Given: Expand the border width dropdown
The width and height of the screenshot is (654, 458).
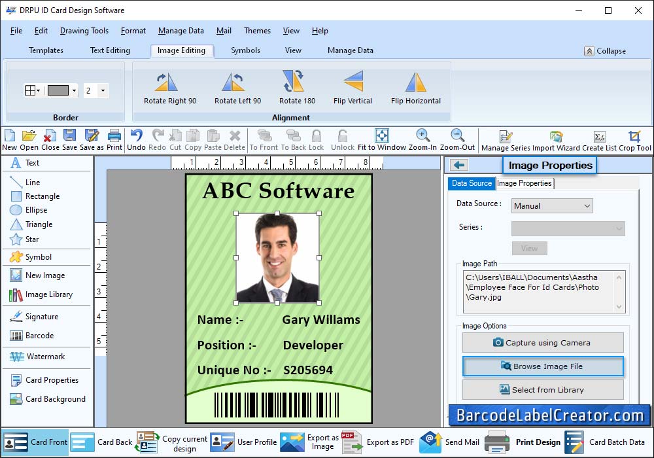Looking at the screenshot, I should pos(103,90).
